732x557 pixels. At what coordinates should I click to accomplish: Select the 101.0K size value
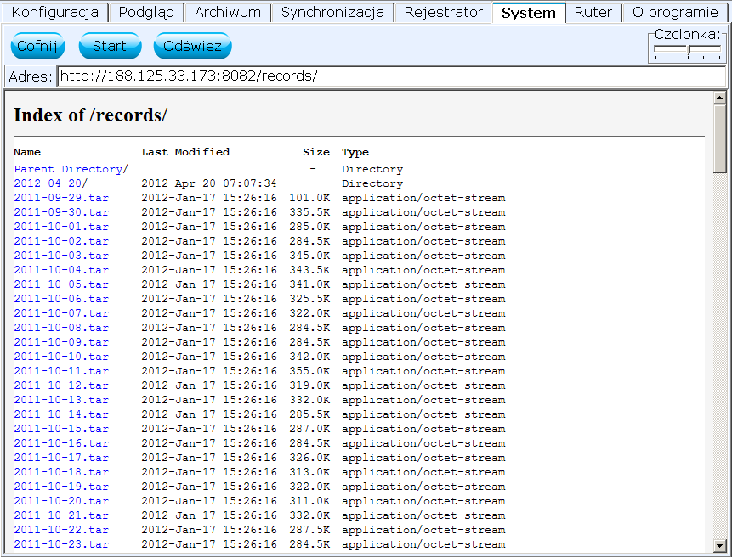coord(309,198)
